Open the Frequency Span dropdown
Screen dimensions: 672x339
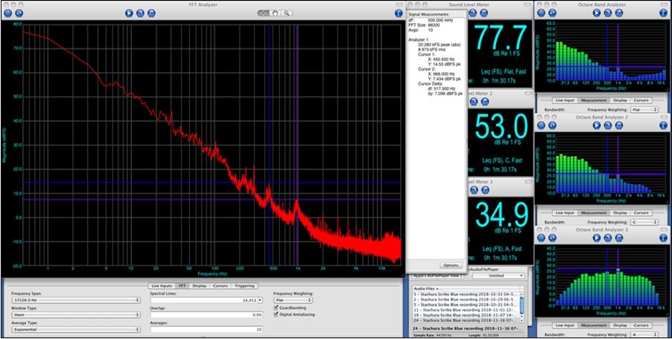point(75,300)
